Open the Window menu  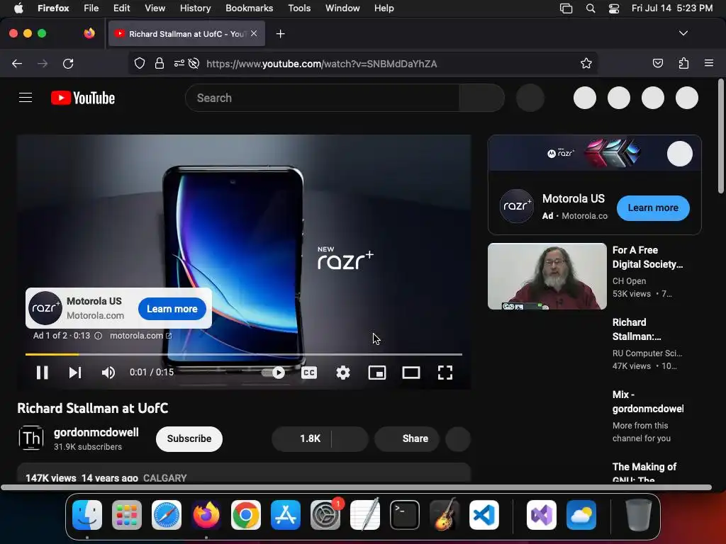click(342, 8)
